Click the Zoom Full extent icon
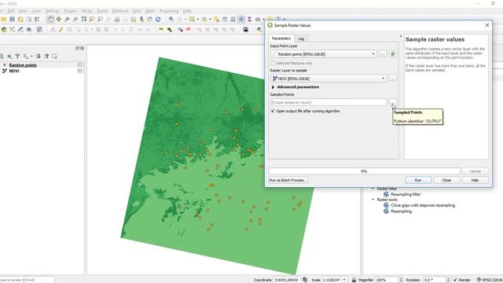This screenshot has width=503, height=283. point(84,19)
